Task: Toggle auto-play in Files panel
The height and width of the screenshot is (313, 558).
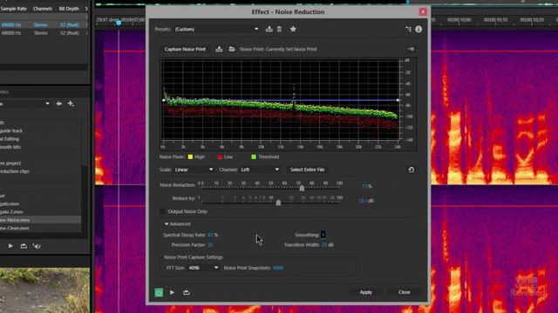Action: click(37, 246)
